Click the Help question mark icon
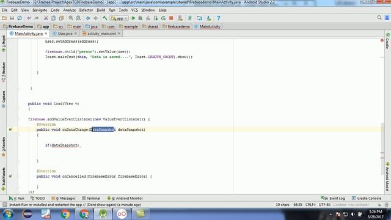 click(x=219, y=18)
